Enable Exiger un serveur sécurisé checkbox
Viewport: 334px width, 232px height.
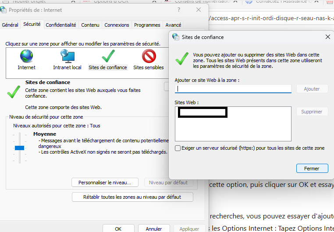point(178,148)
